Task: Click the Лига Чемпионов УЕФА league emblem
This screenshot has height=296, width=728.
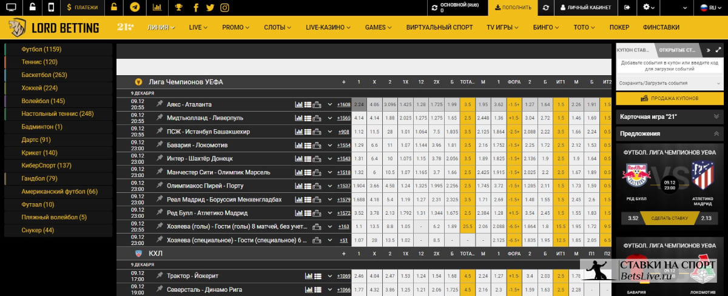Action: pyautogui.click(x=138, y=82)
